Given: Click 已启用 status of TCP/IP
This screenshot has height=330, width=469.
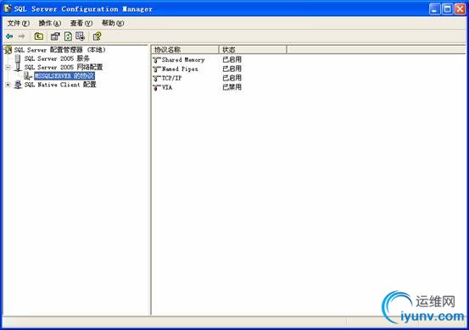Looking at the screenshot, I should (x=232, y=78).
